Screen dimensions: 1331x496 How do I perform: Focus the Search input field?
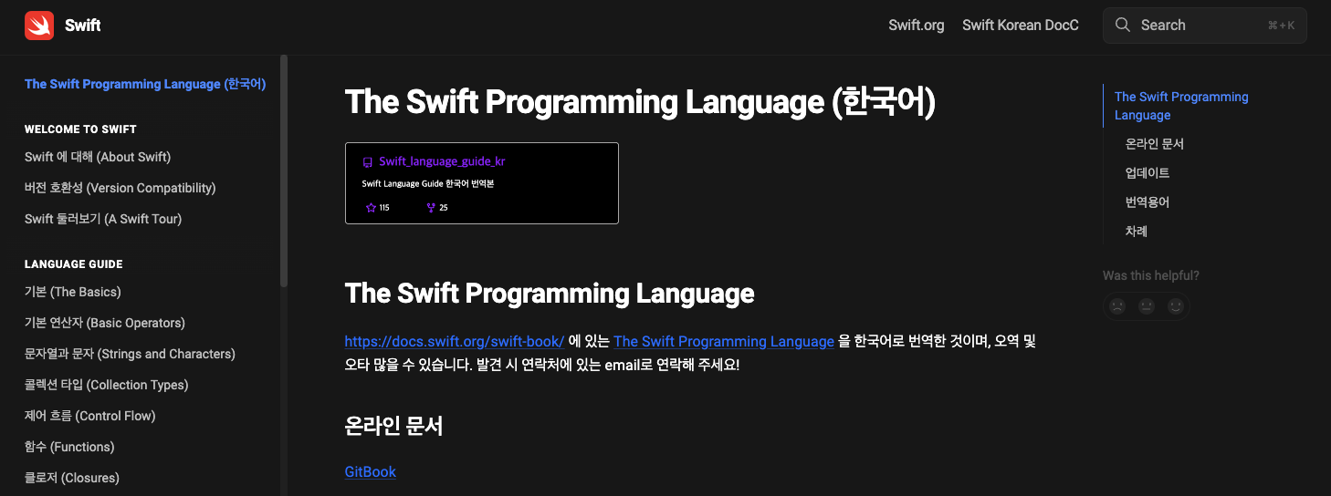click(1205, 26)
